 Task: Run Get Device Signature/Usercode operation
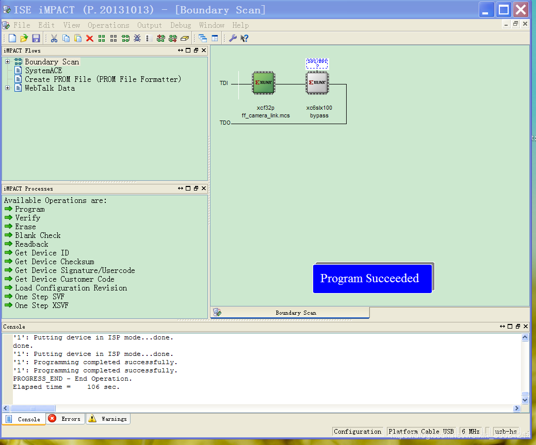tap(75, 270)
